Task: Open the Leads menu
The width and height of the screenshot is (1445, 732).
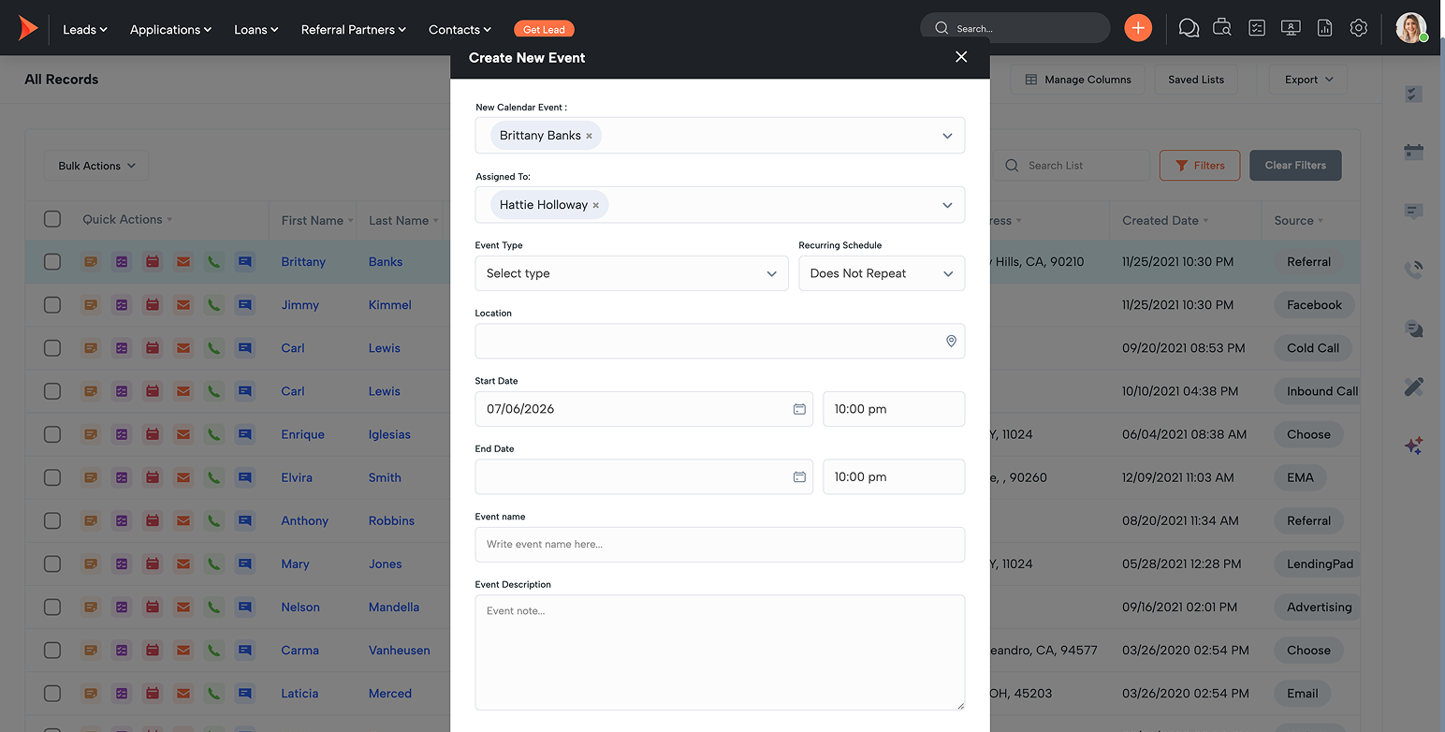Action: pyautogui.click(x=84, y=29)
